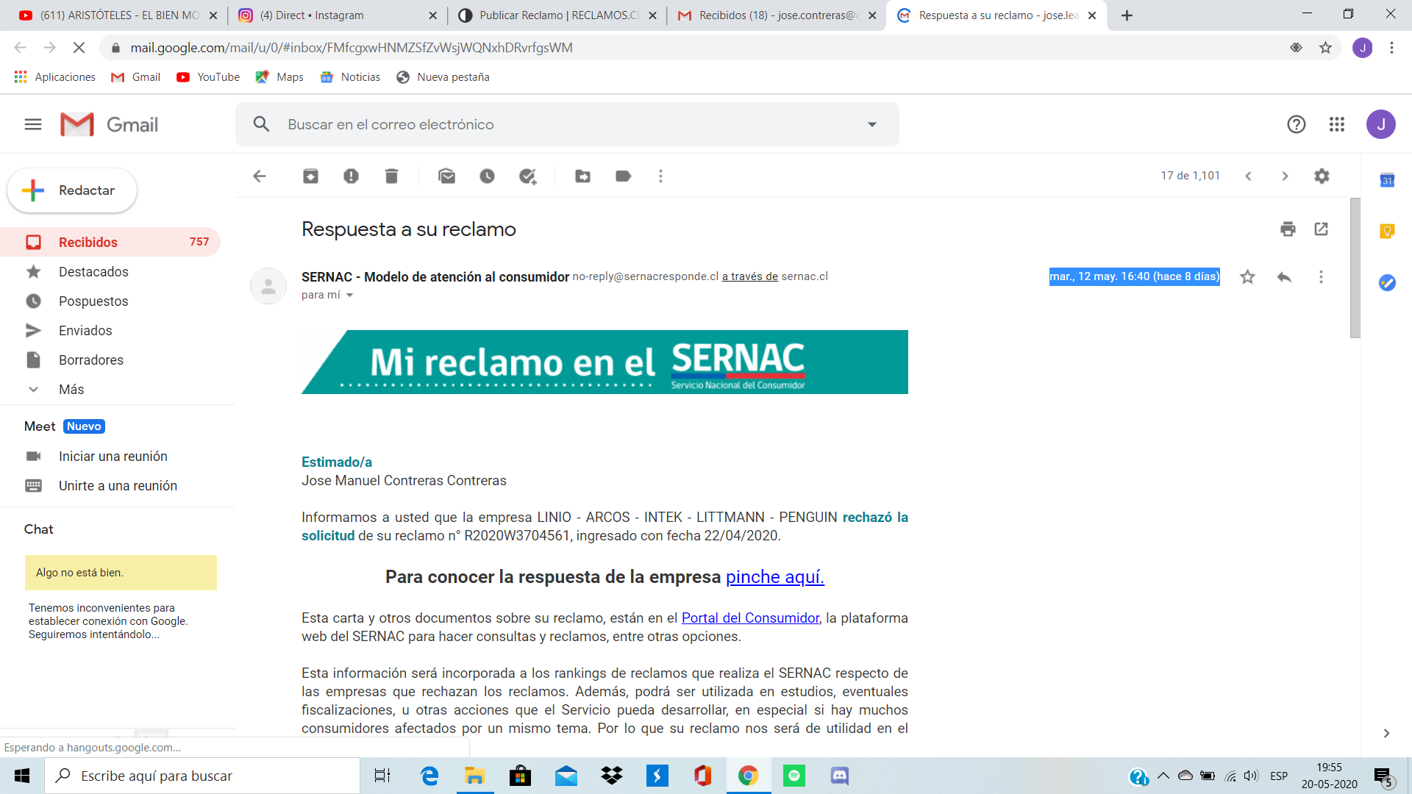Screen dimensions: 1412x794
Task: Open toolbar More options menu
Action: [660, 176]
